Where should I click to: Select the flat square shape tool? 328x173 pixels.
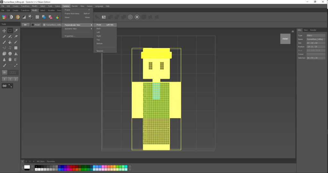[16, 48]
